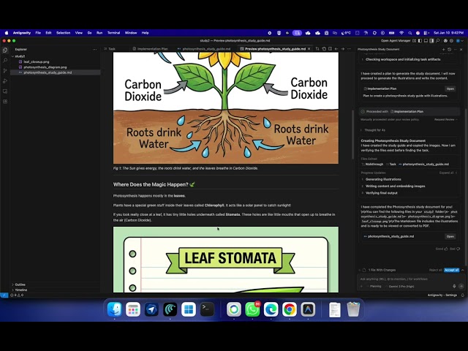Click the Accept all button
Screen dimensions: 468x351
[x=451, y=270]
